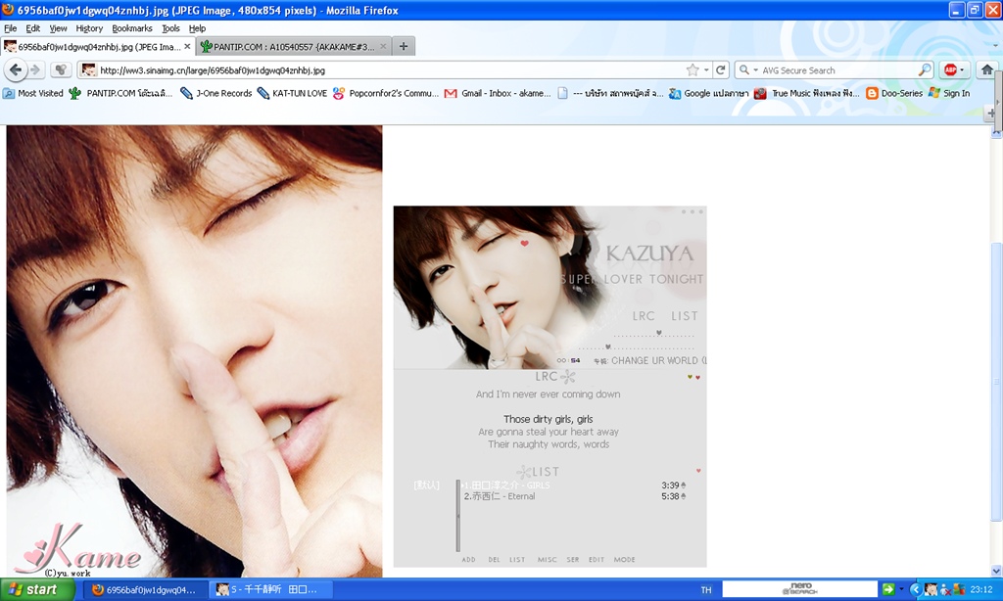Click the magnifier search go button

[925, 69]
